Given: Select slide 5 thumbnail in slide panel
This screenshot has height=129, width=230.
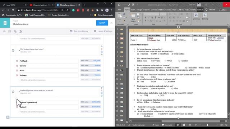Looking at the screenshot, I should point(122,48).
